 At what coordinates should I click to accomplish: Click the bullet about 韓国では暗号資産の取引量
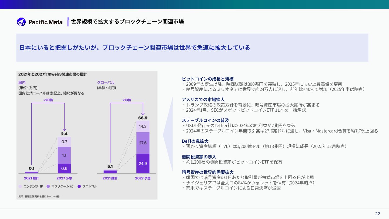[248, 177]
